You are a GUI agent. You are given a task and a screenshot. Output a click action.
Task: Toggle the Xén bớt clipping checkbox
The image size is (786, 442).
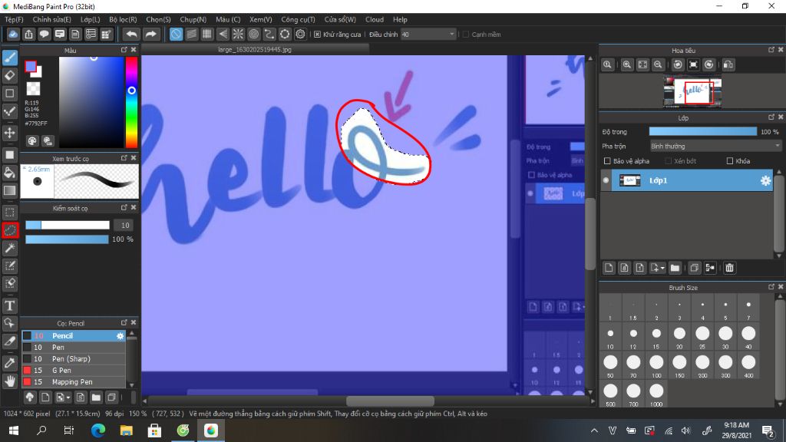(x=668, y=161)
